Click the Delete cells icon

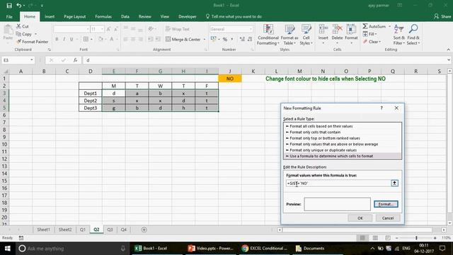click(x=337, y=30)
